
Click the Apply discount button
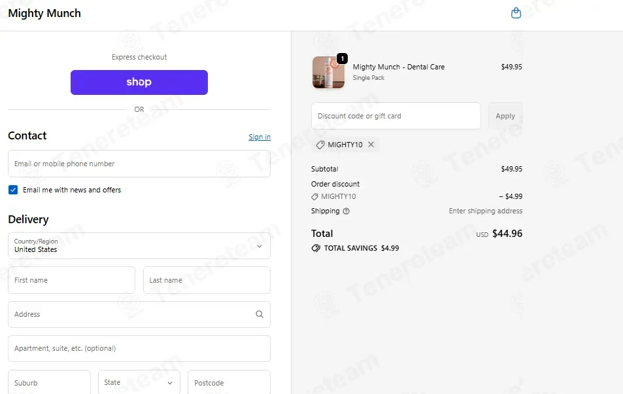505,116
